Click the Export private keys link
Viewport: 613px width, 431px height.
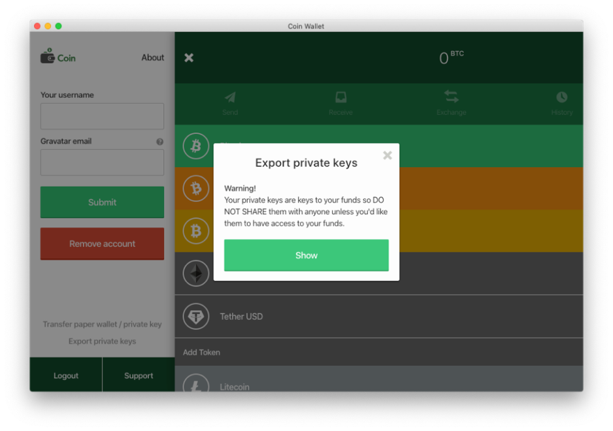click(102, 341)
